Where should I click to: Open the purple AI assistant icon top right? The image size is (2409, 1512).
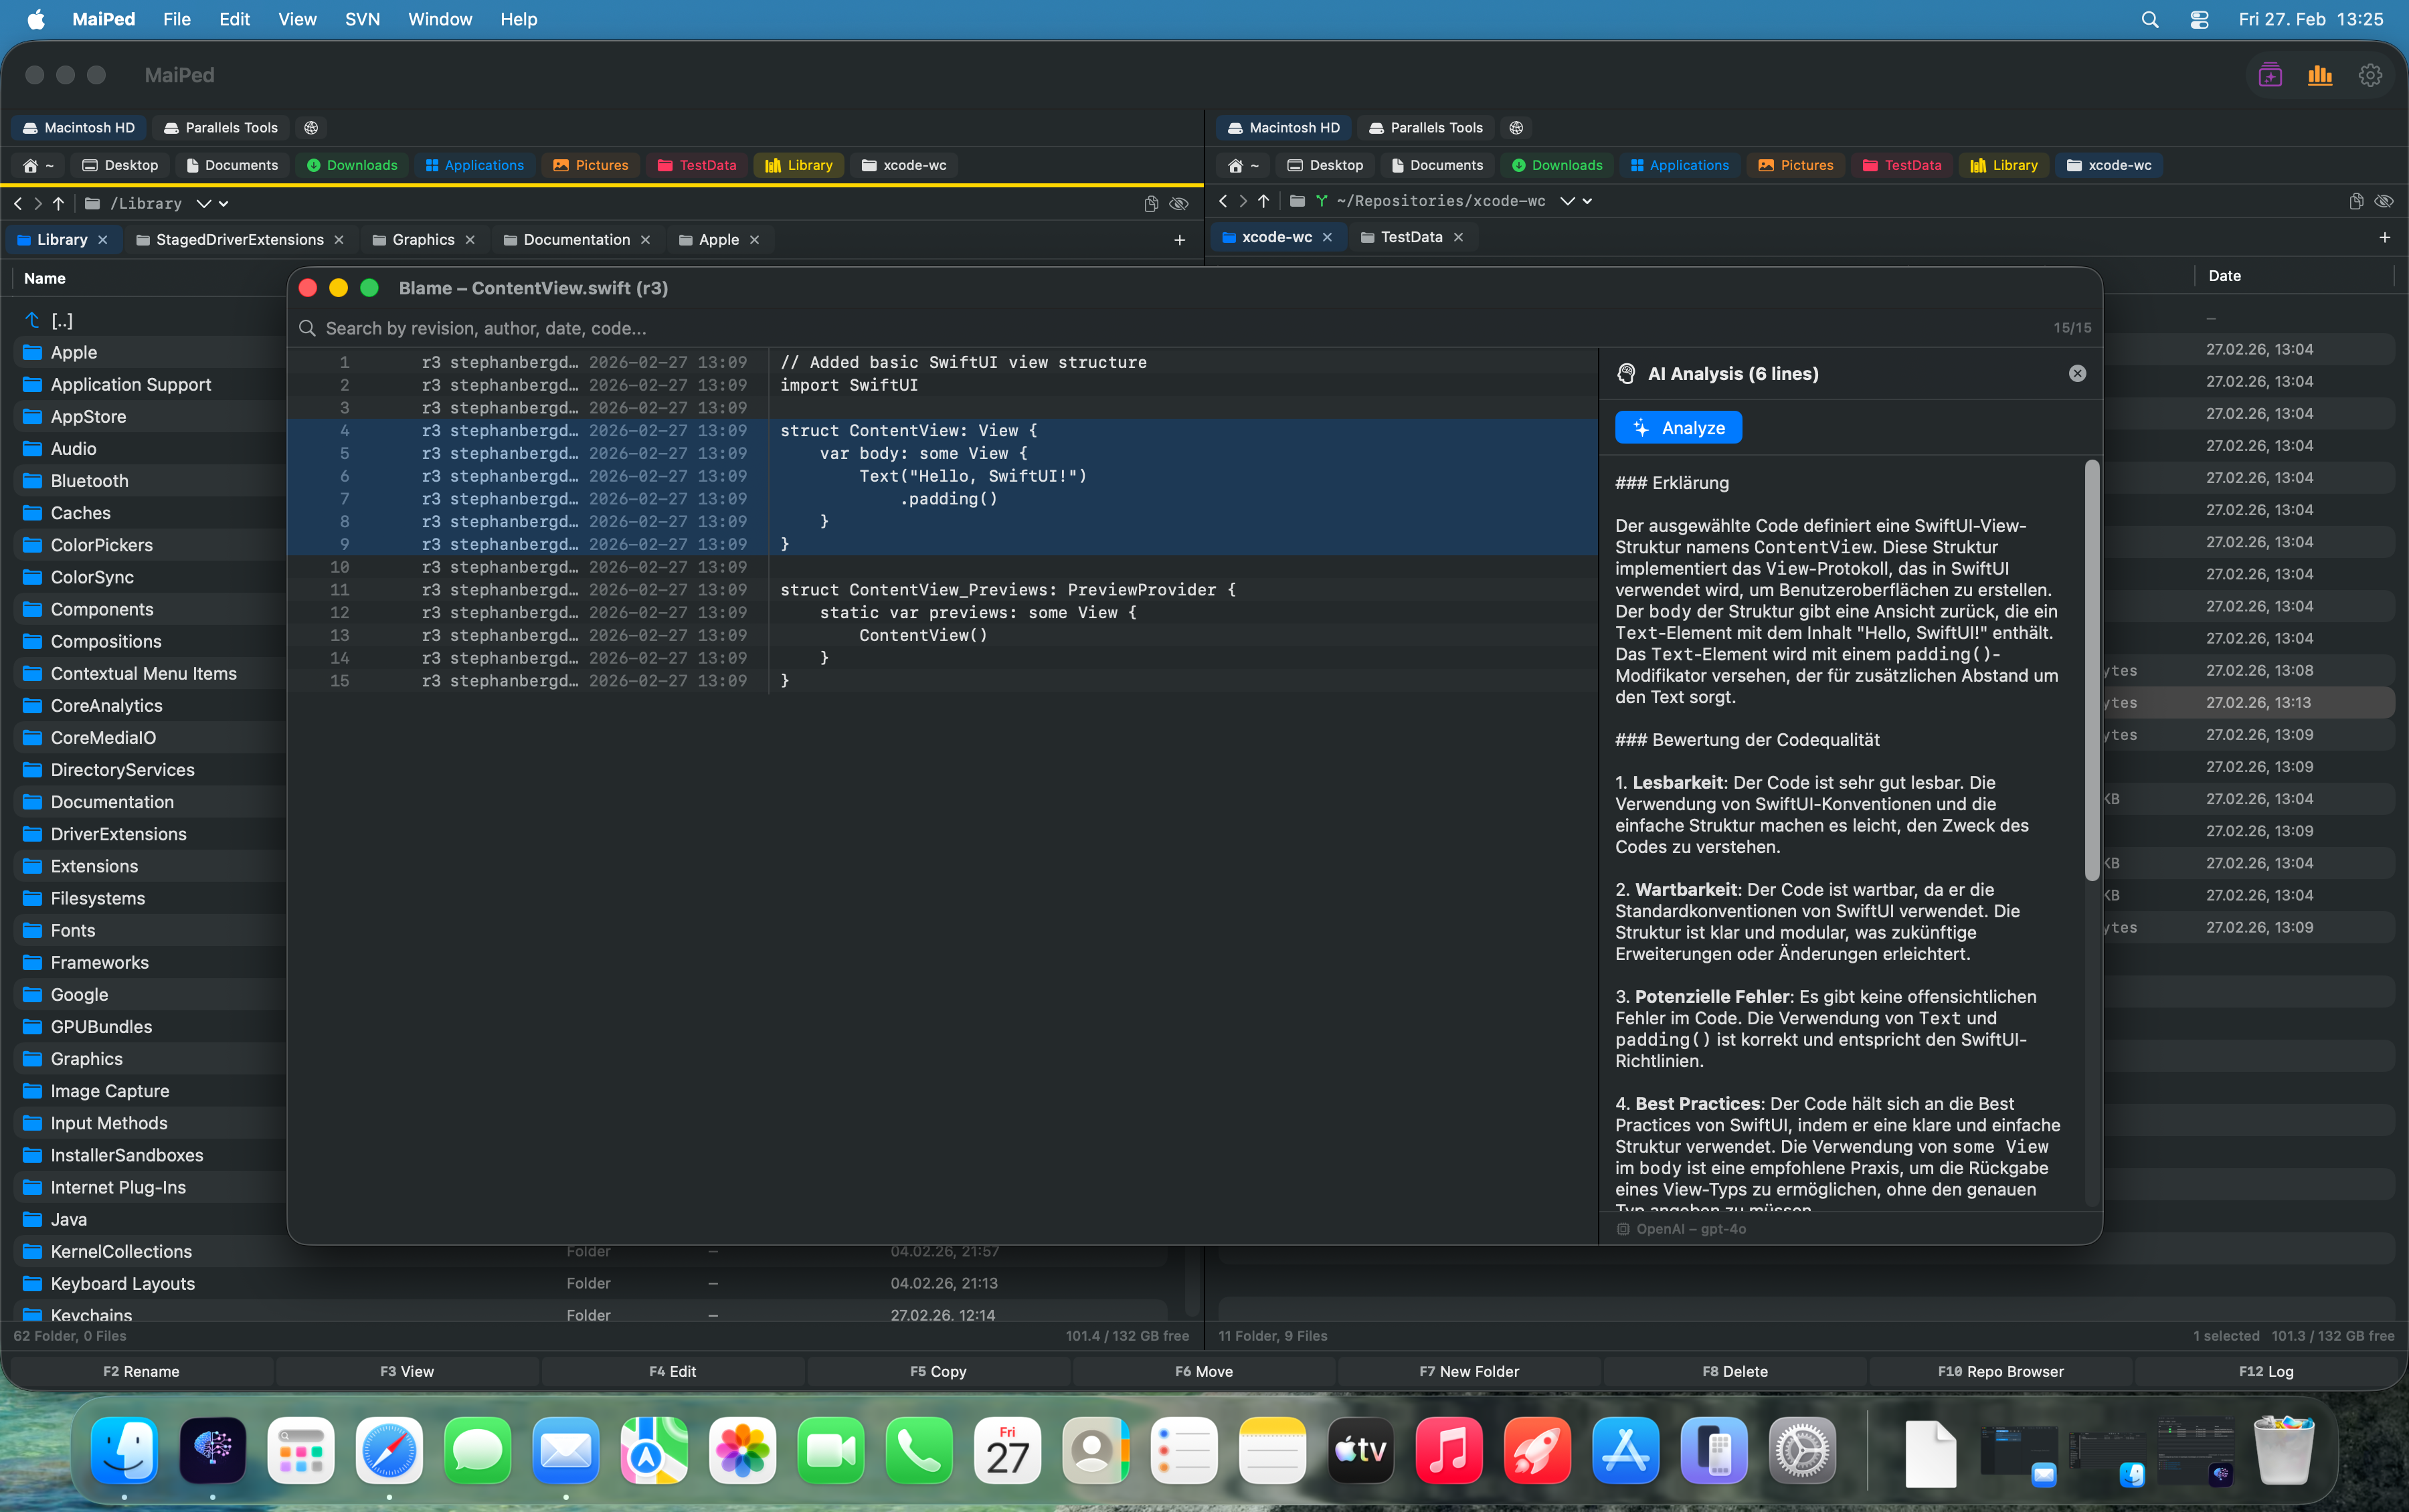[2269, 74]
